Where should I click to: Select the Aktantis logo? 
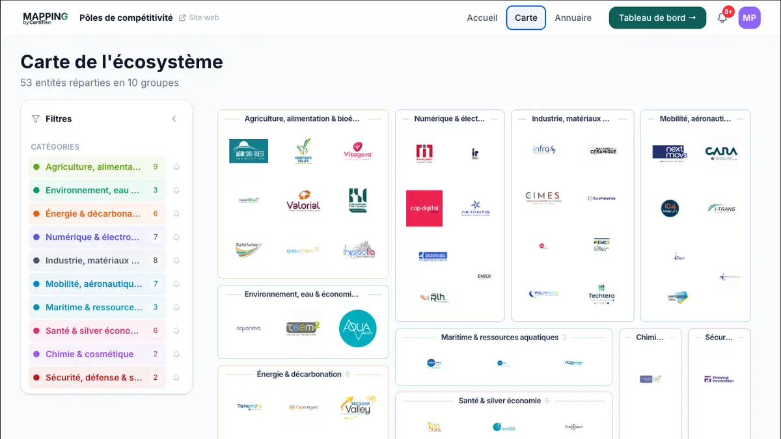[475, 208]
